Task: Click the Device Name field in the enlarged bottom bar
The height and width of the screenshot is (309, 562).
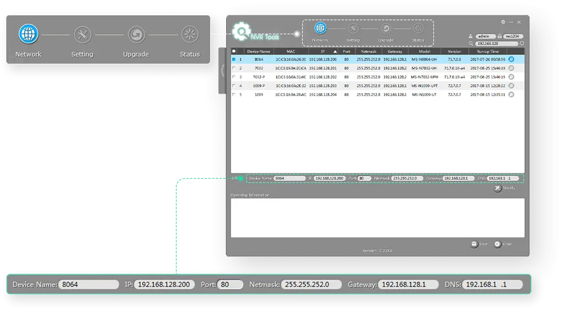Action: tap(88, 285)
